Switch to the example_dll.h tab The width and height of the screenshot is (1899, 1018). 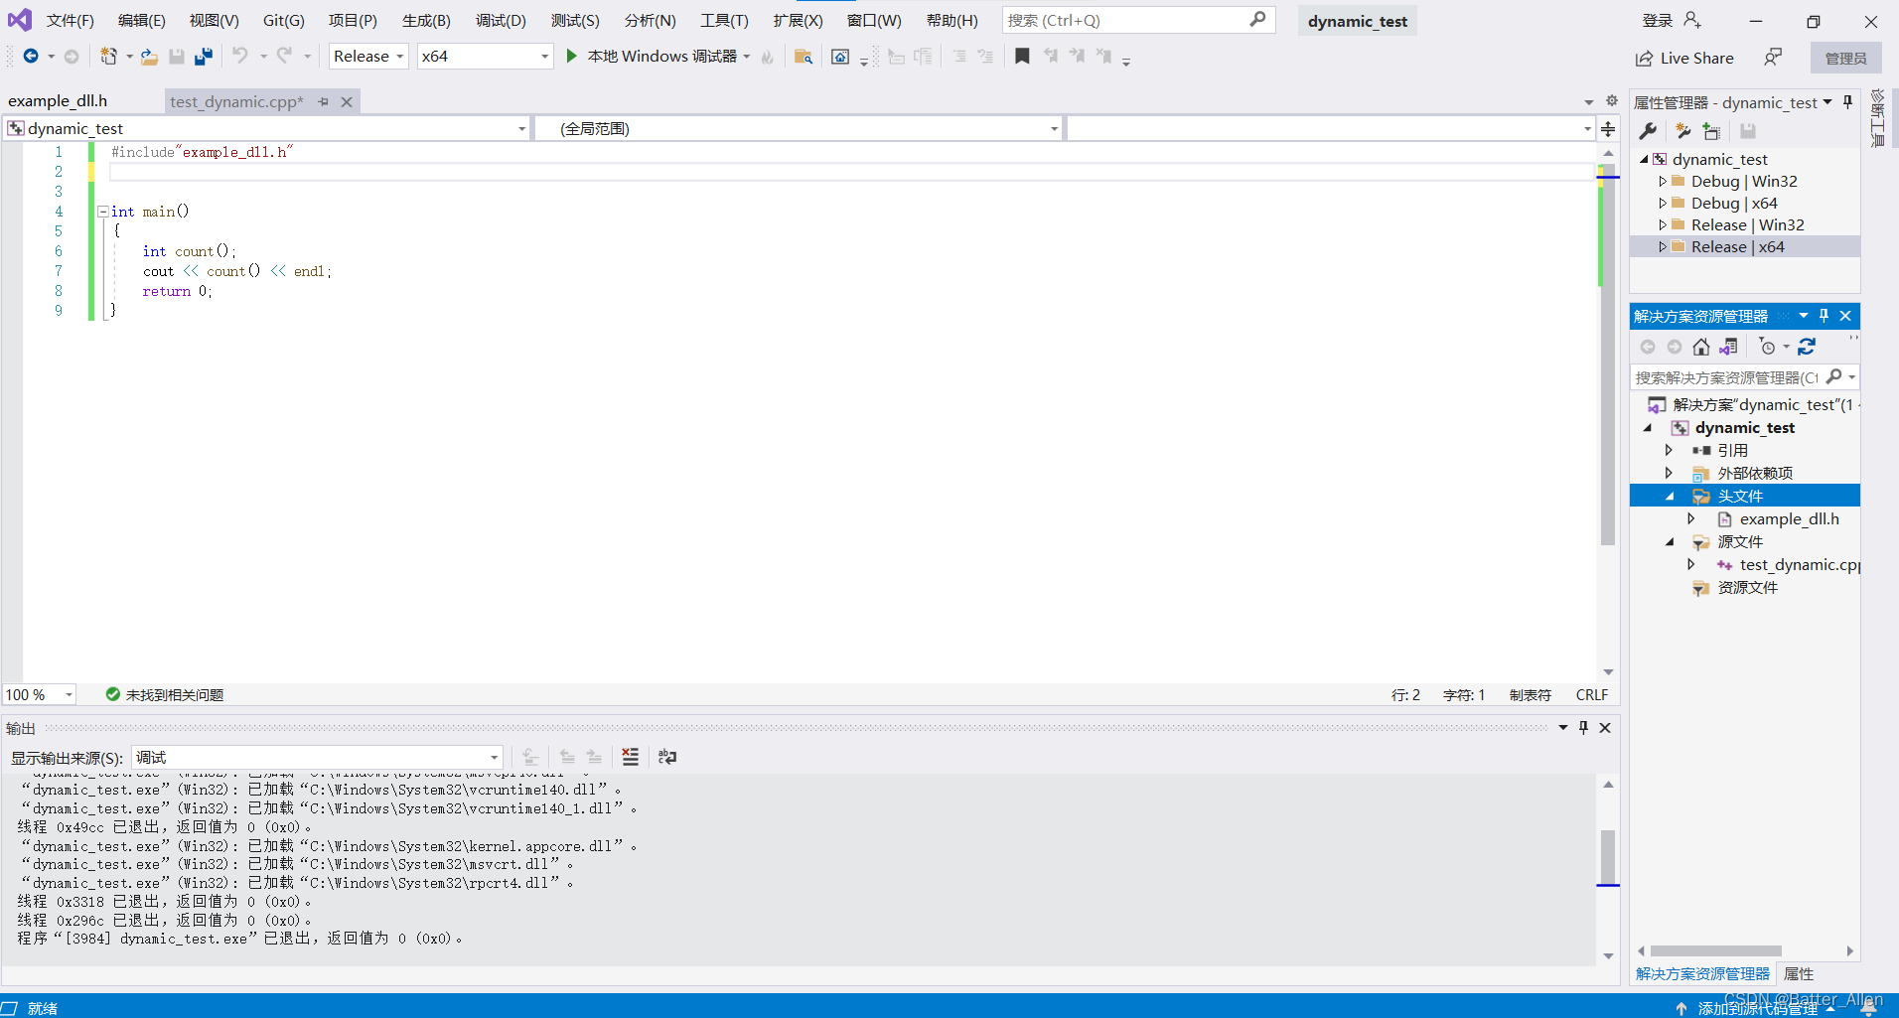tap(57, 100)
